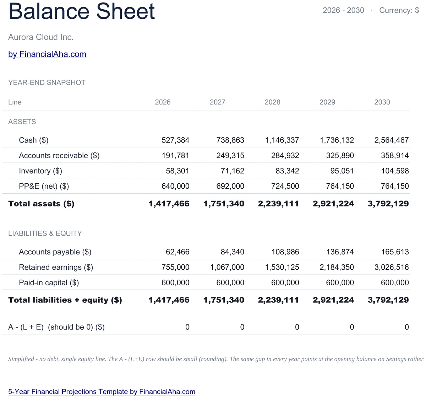Click the PP&E (net) ($) row label

pyautogui.click(x=44, y=186)
